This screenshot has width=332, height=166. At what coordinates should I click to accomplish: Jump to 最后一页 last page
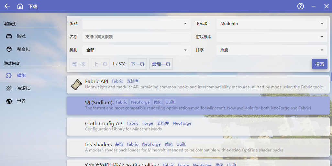click(x=161, y=64)
